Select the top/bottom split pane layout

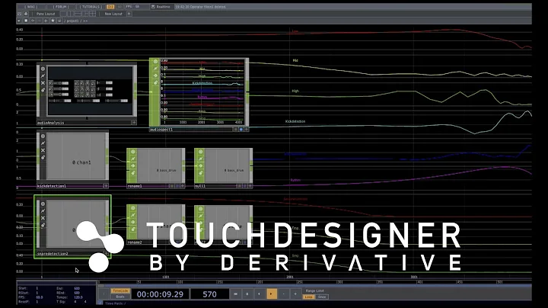pyautogui.click(x=78, y=14)
